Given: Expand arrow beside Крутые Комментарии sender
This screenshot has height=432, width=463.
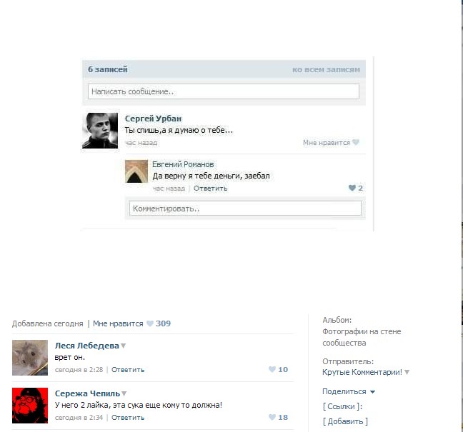Looking at the screenshot, I should 407,372.
